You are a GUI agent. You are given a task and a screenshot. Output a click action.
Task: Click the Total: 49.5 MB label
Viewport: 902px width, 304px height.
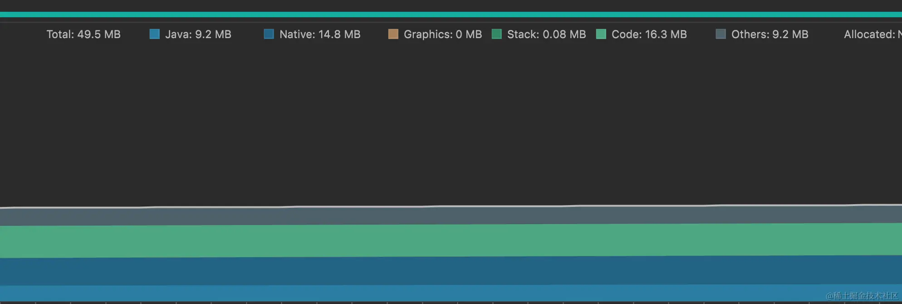[x=83, y=34]
